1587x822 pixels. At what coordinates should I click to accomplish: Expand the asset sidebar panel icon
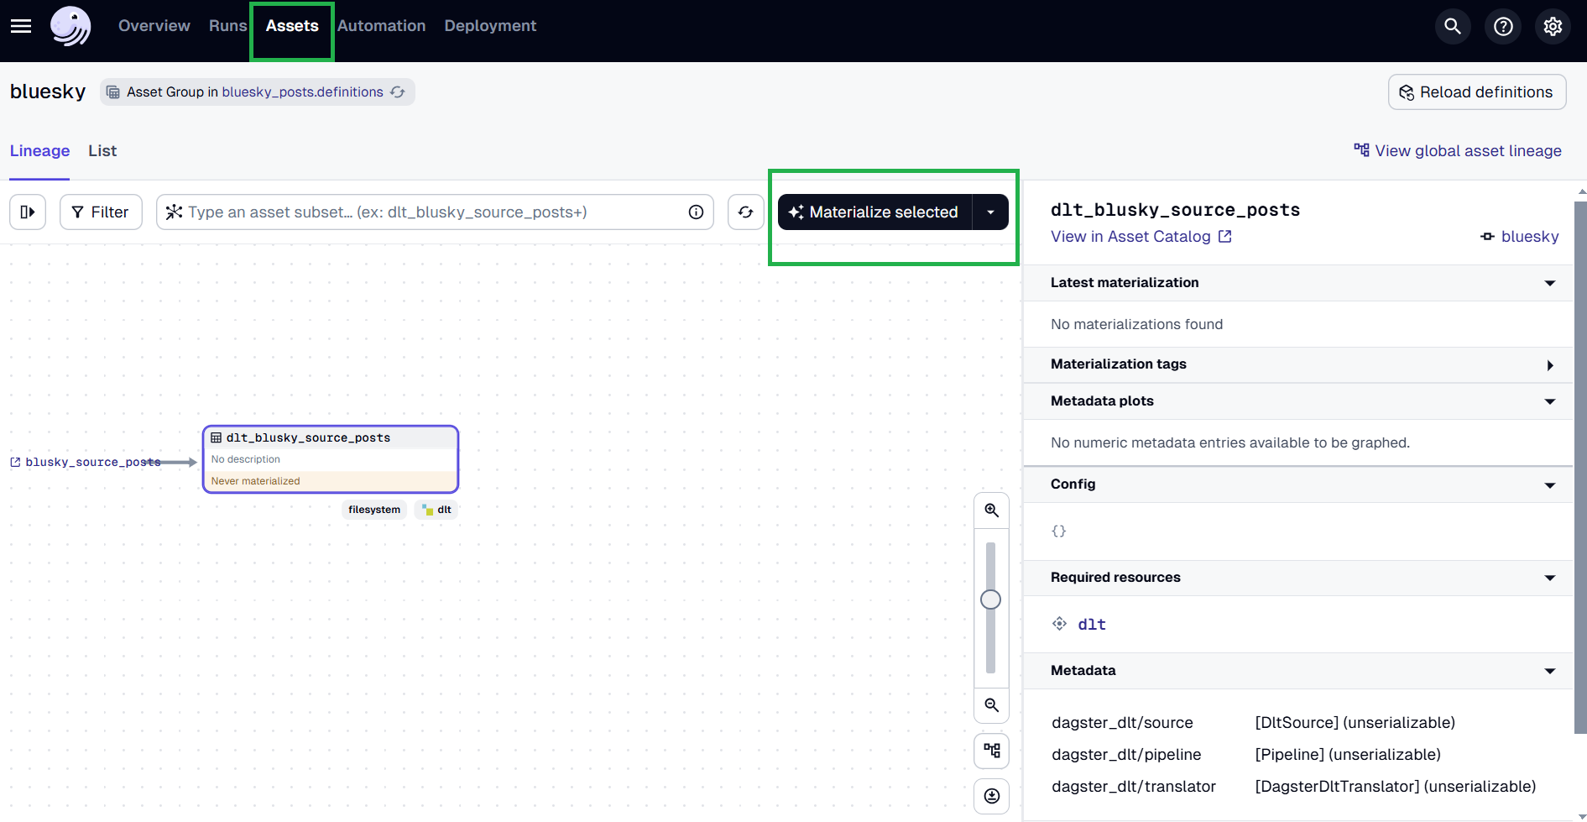point(28,212)
